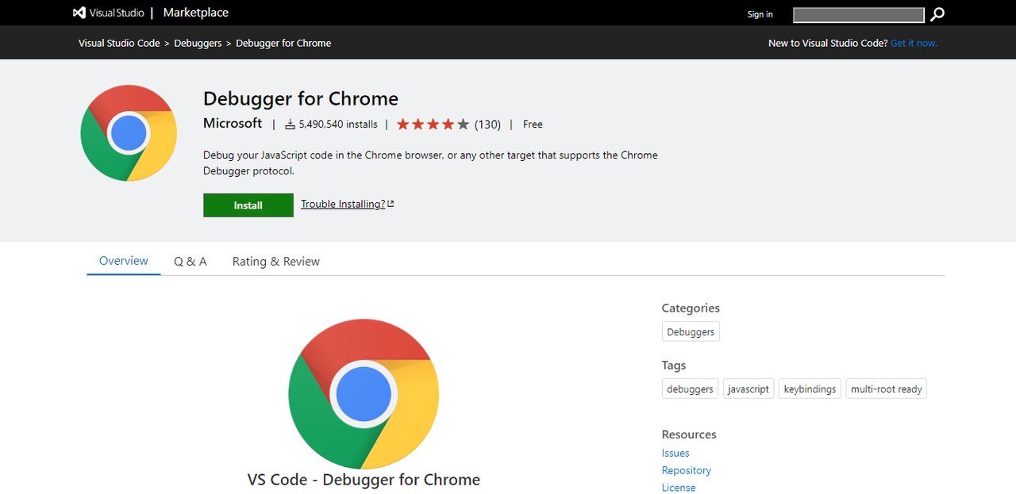Screen dimensions: 1016x494
Task: Open the License resource link
Action: pyautogui.click(x=679, y=488)
